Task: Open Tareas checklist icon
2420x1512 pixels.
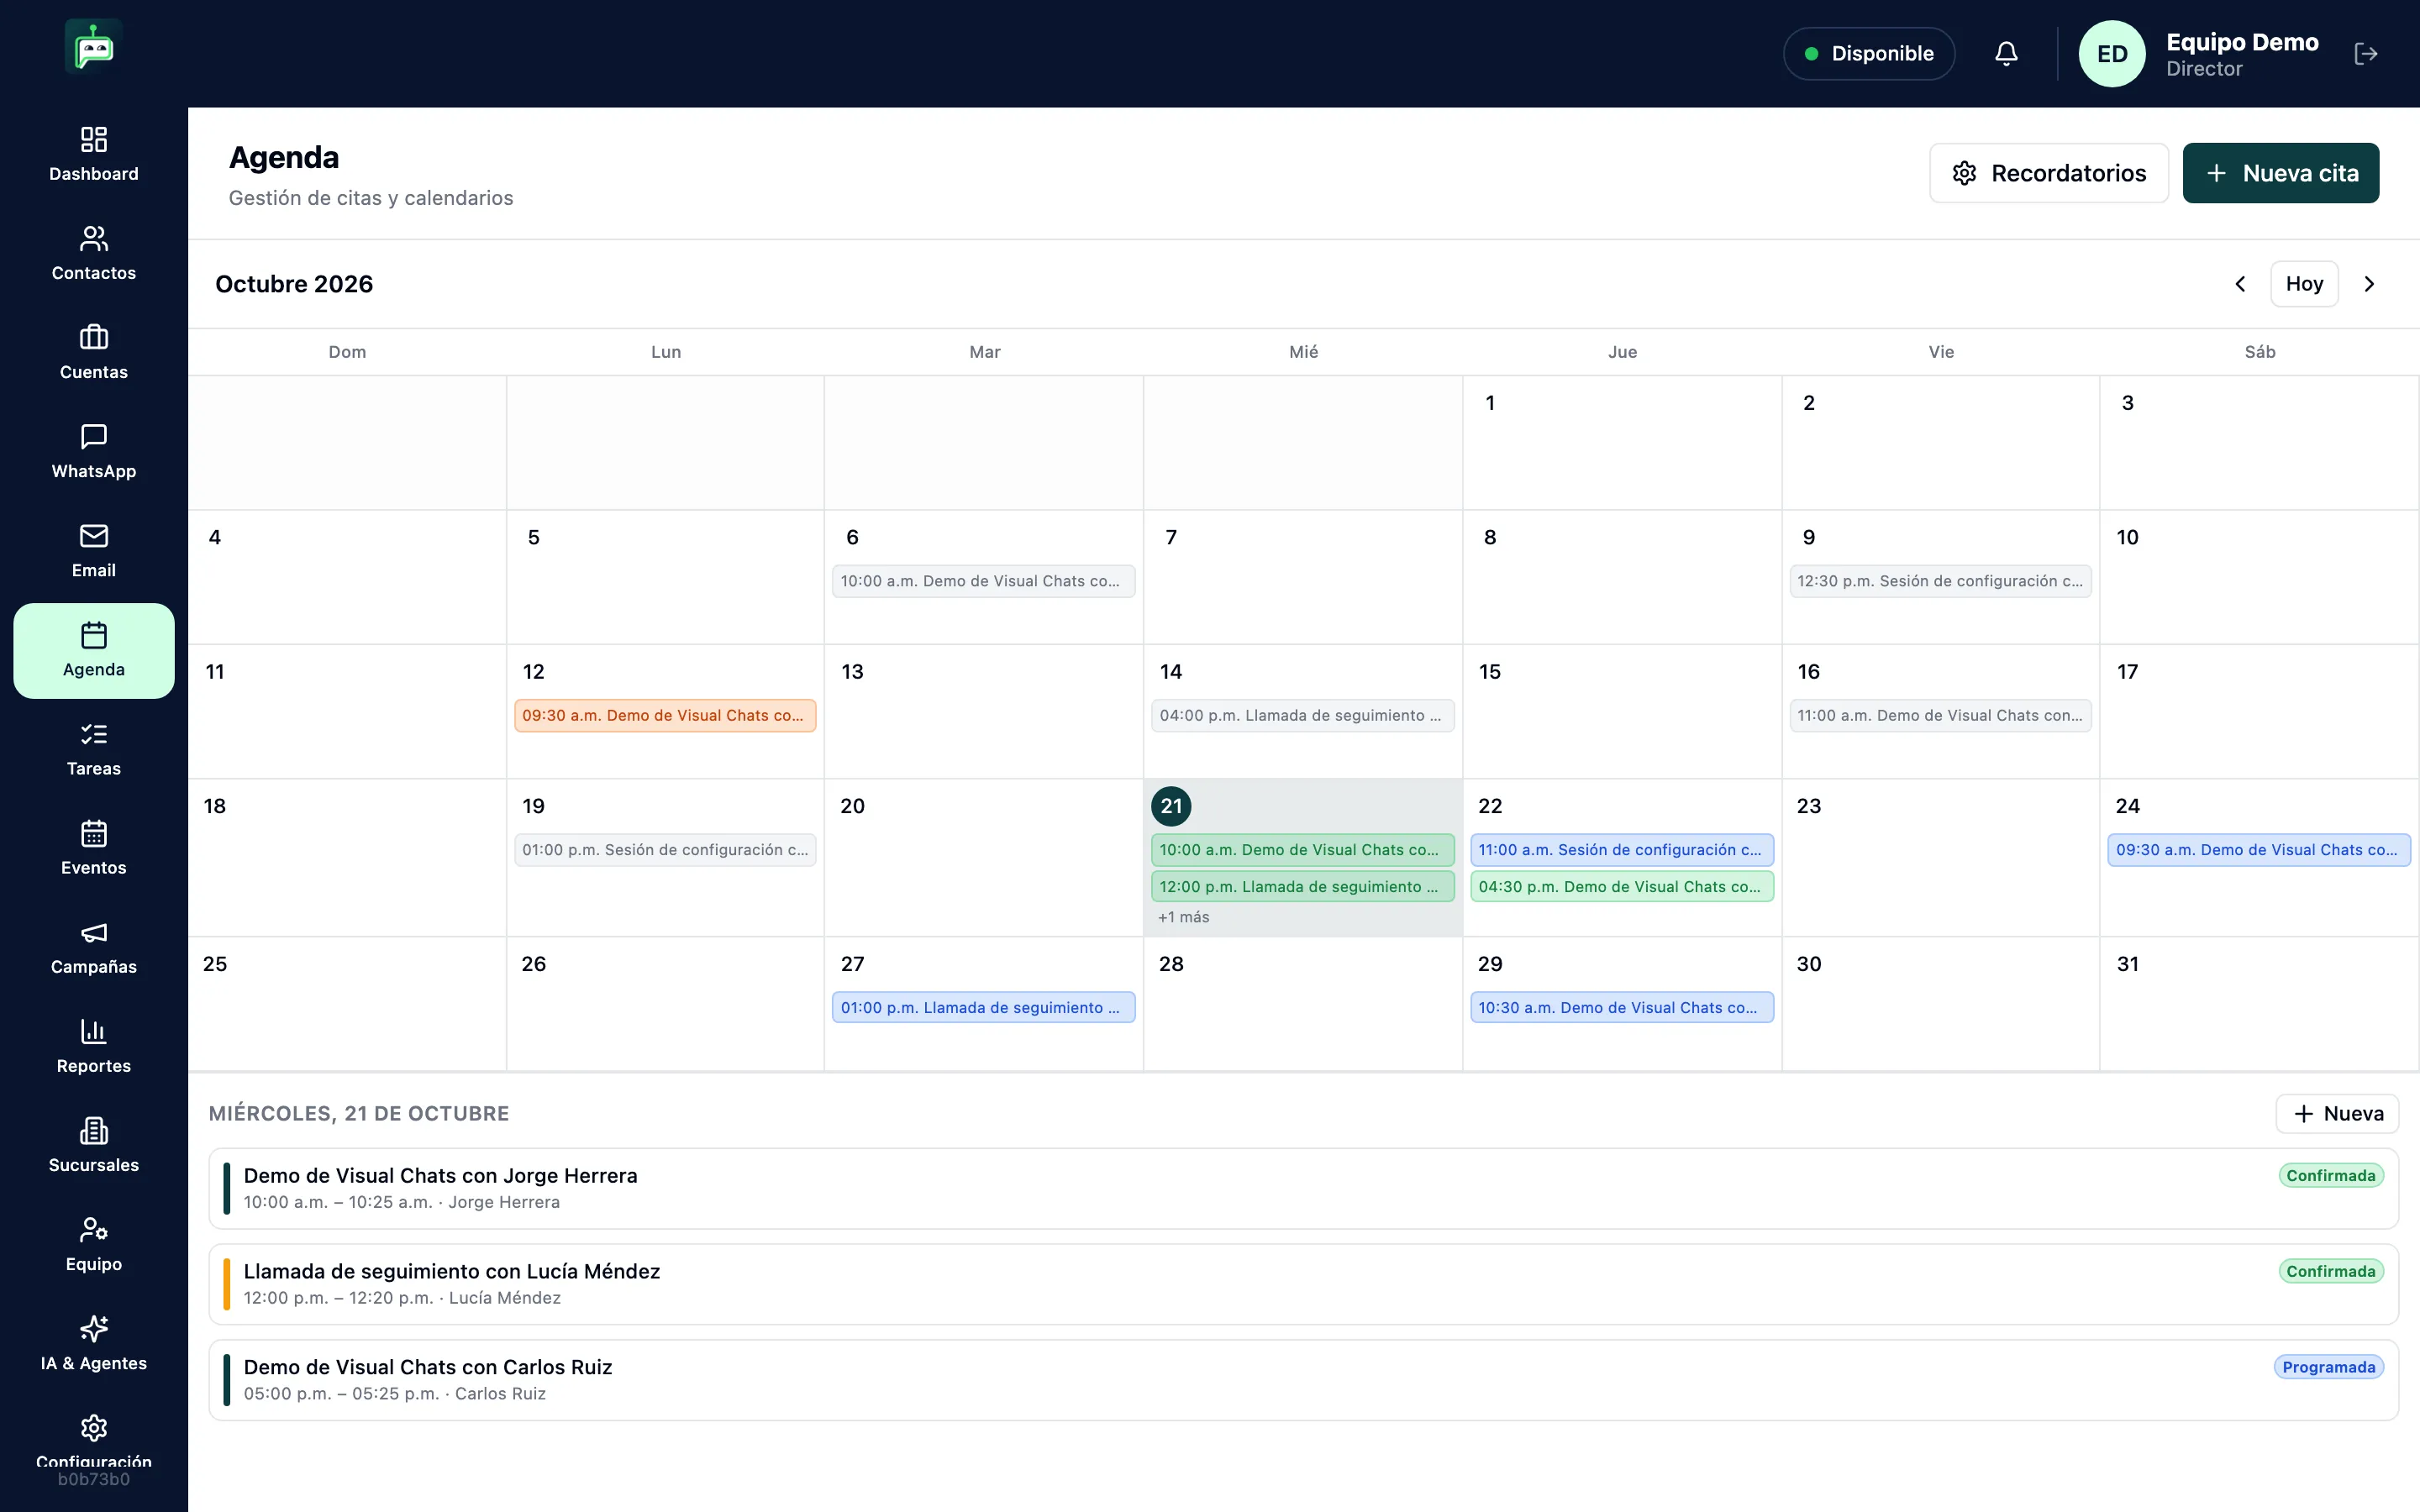Action: 94,749
